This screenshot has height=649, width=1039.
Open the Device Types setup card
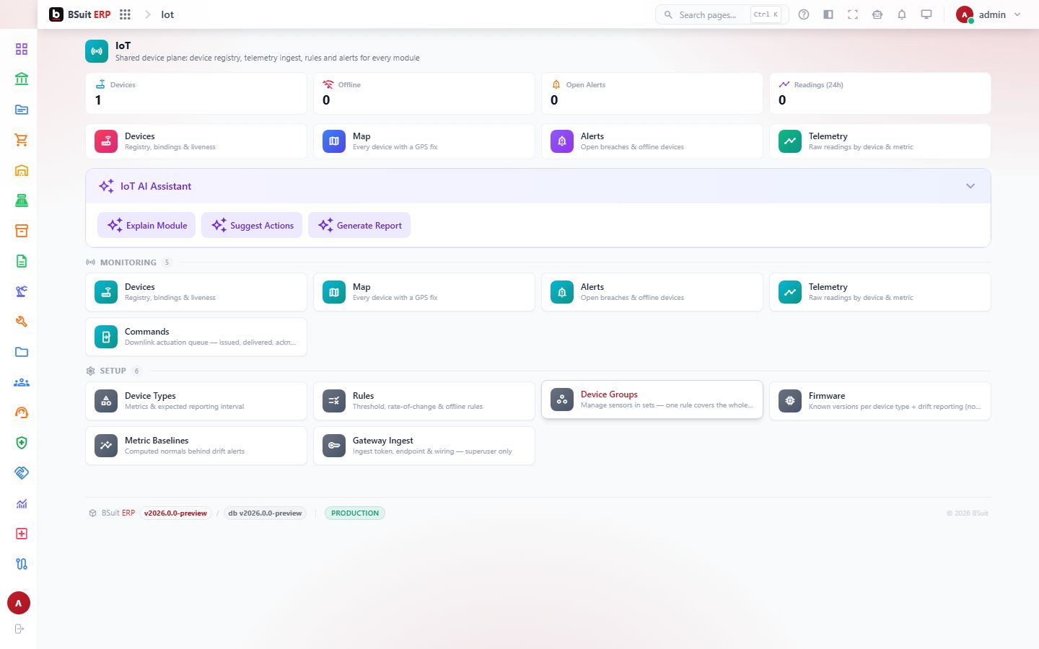(x=196, y=401)
